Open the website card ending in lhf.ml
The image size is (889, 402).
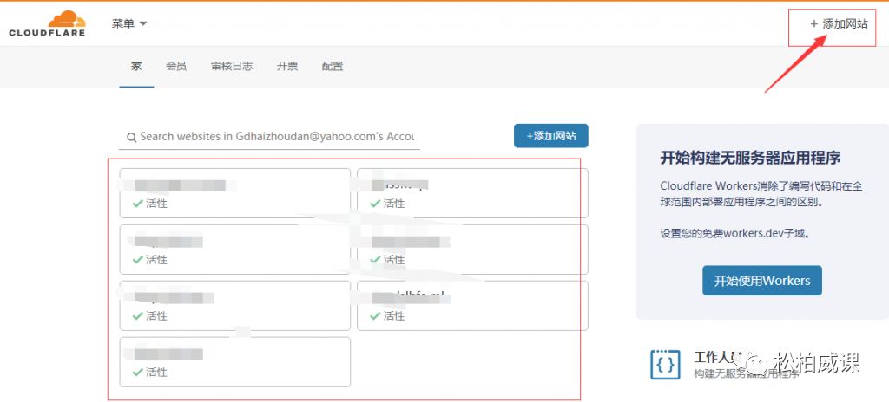point(471,305)
